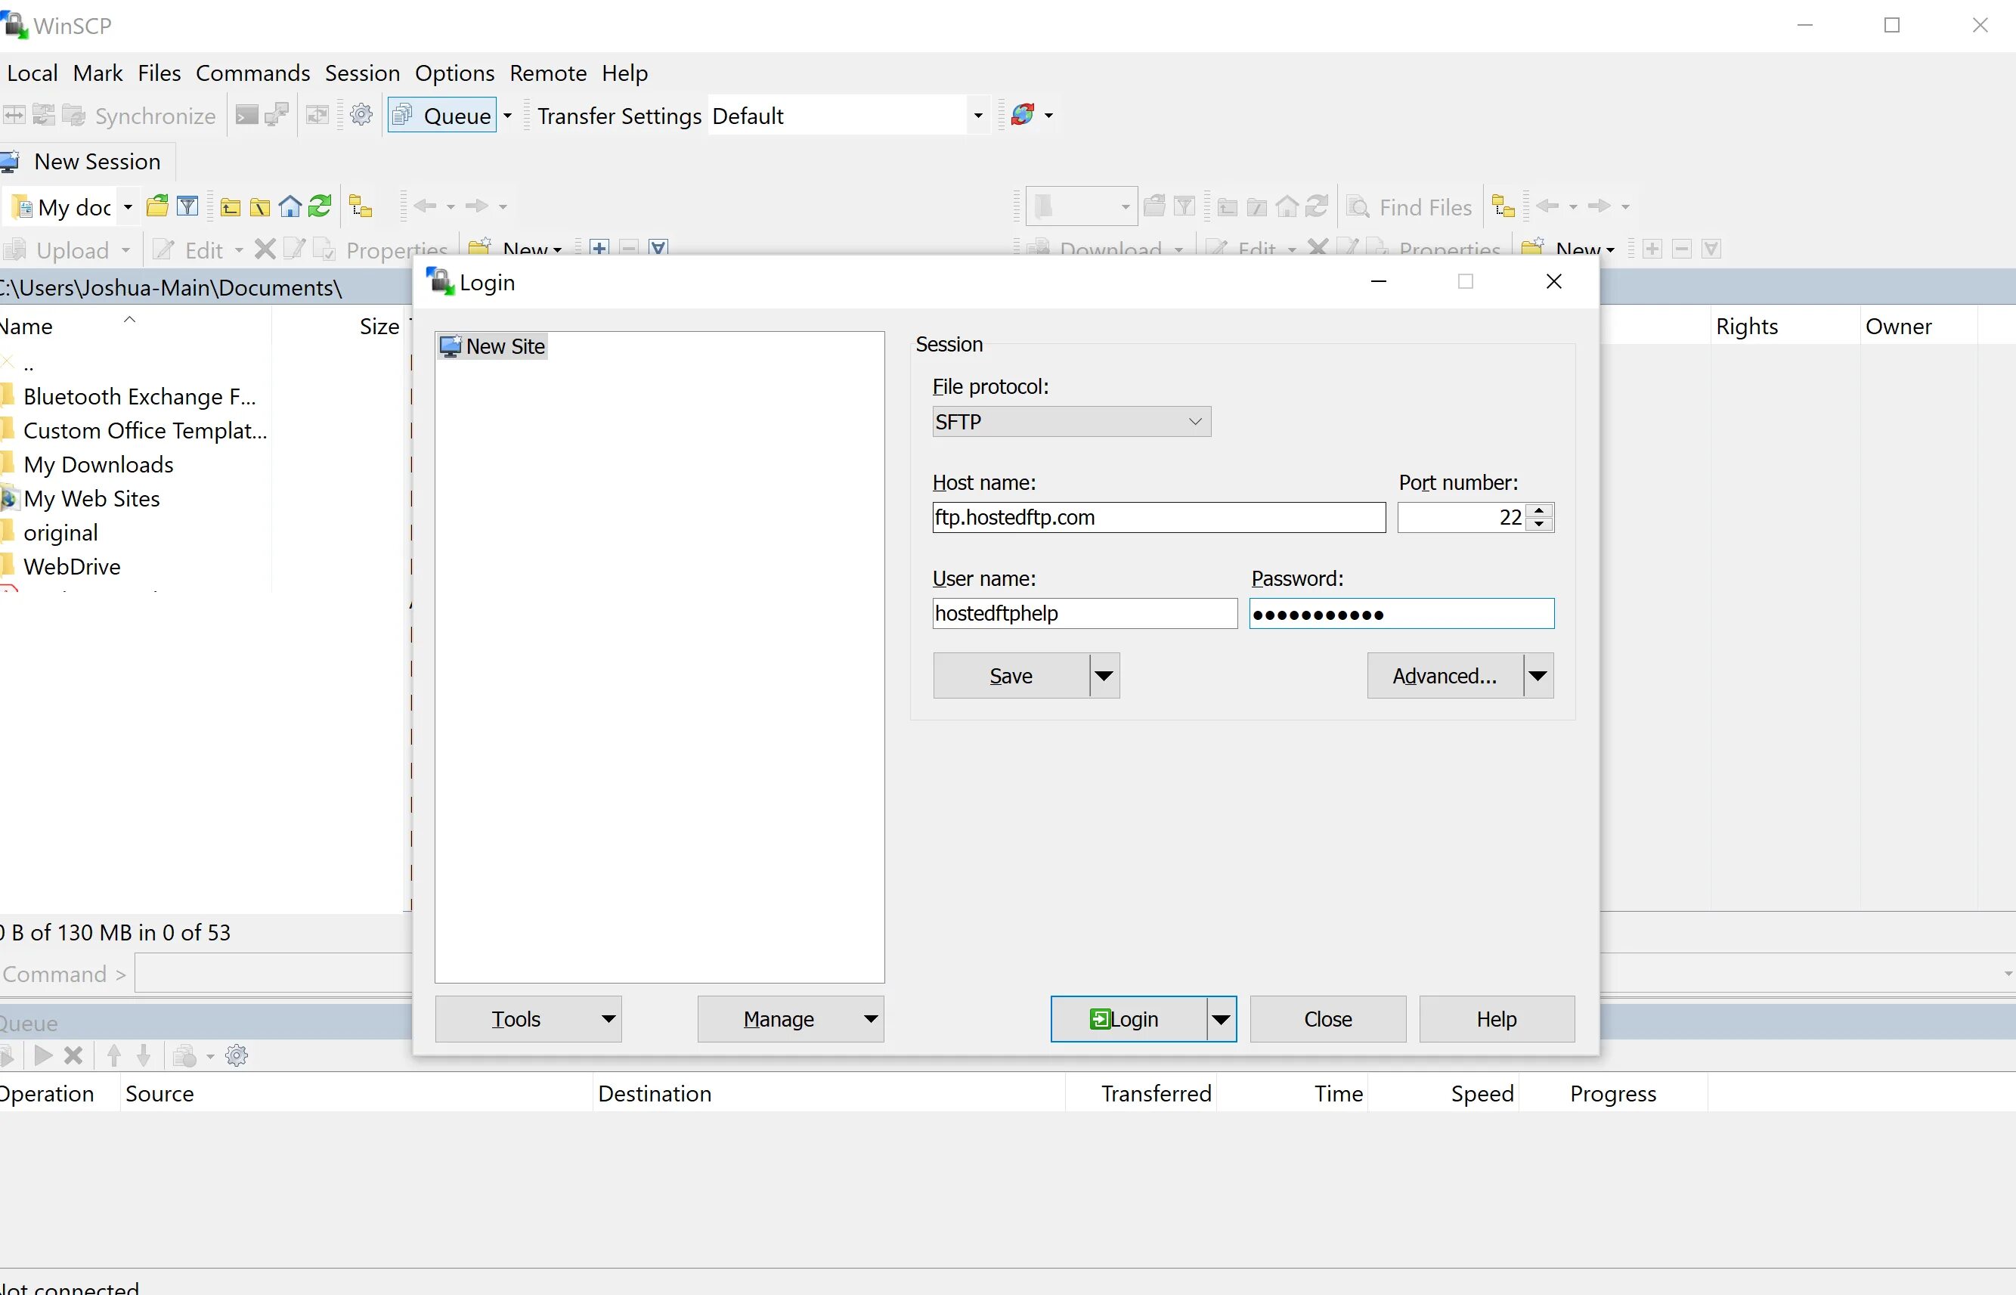
Task: Toggle the Queue panel button
Action: coord(443,115)
